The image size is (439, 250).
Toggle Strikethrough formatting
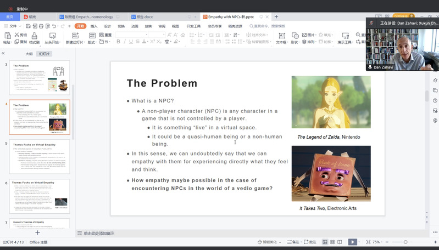coord(137,42)
